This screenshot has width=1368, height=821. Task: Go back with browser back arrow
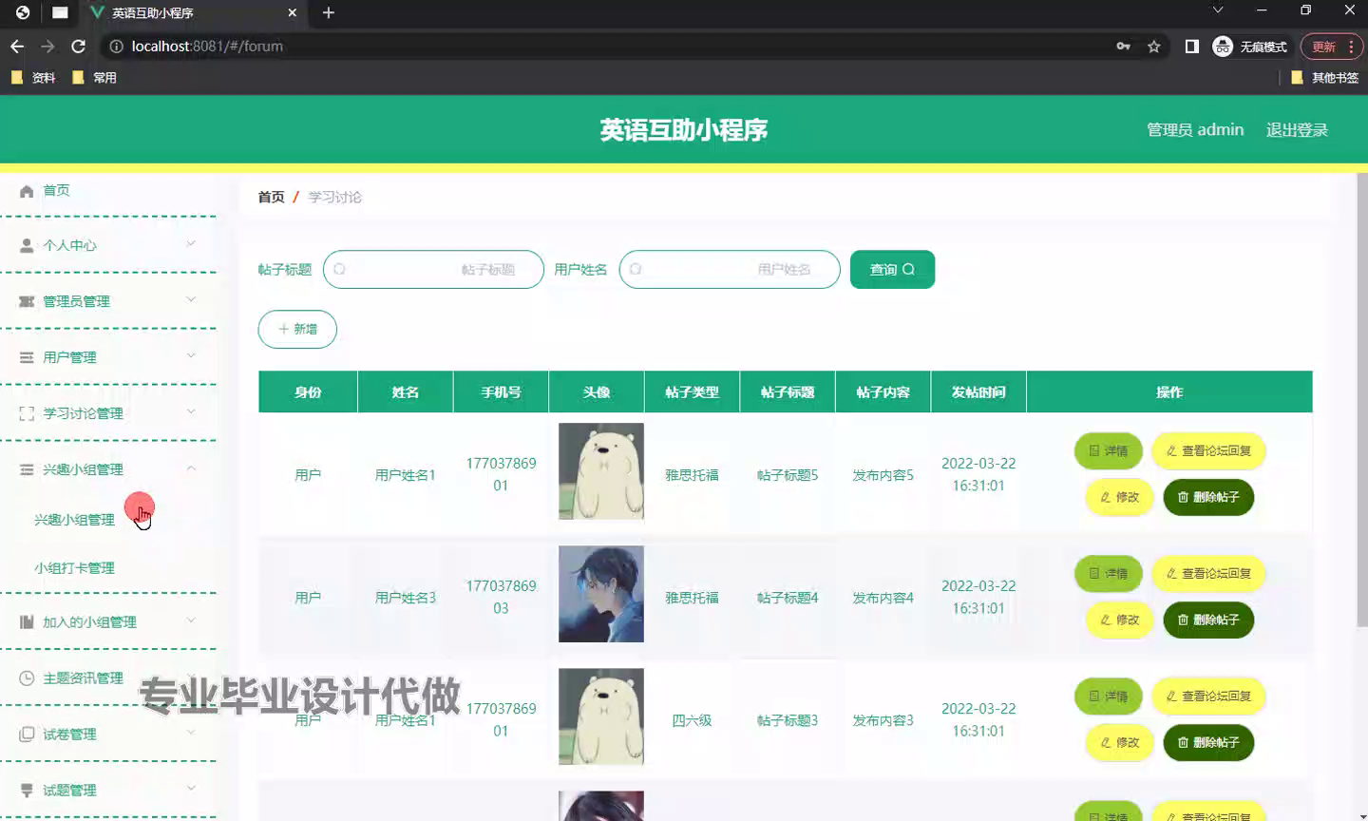coord(17,46)
